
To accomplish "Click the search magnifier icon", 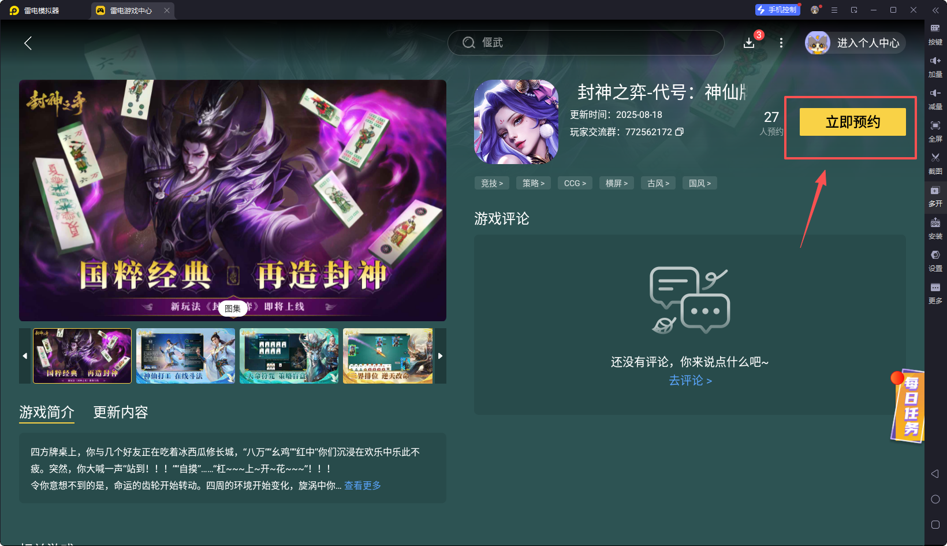I will (x=469, y=43).
